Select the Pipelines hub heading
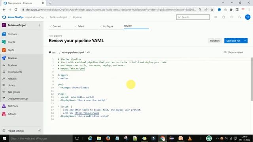The image size is (253, 142). pos(12,58)
